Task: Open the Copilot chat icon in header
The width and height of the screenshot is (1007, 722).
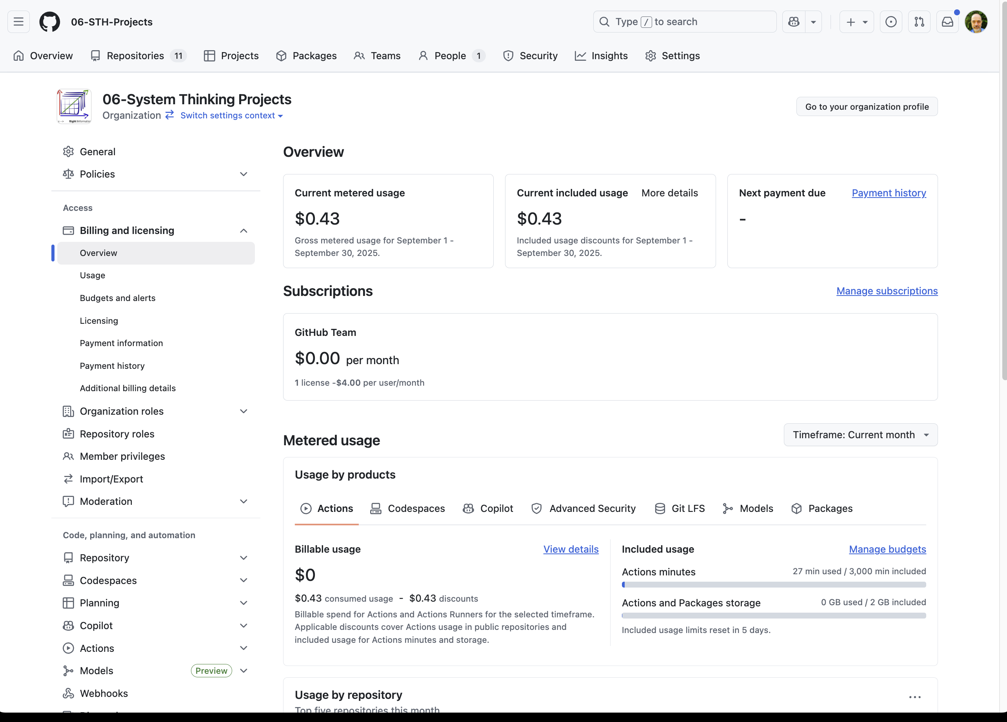Action: coord(794,22)
